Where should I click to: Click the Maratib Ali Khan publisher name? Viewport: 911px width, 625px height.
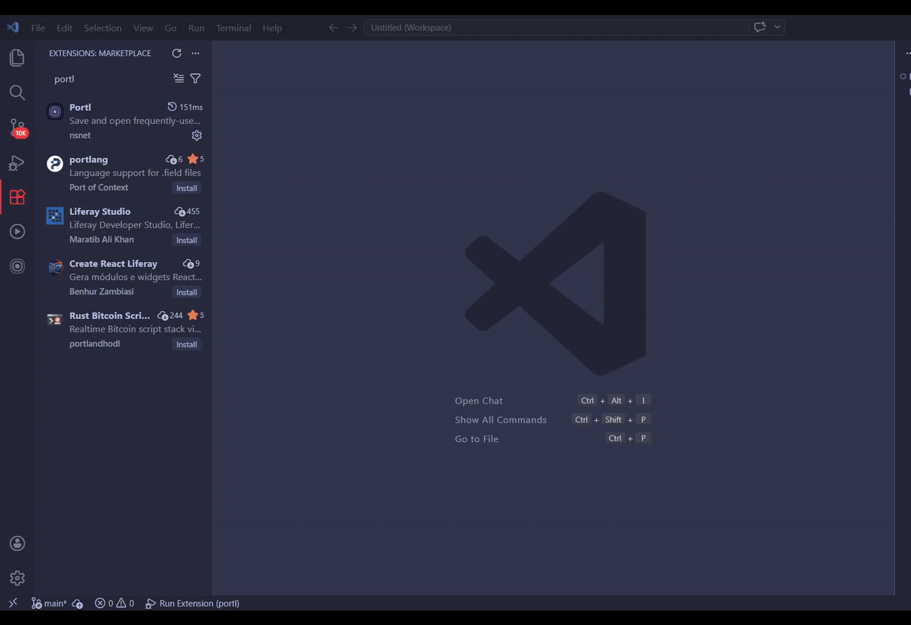[x=102, y=239]
